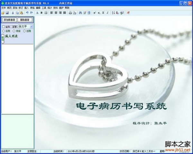193x154 pixels.
Task: Open the 统计 menu
Action: [50, 8]
